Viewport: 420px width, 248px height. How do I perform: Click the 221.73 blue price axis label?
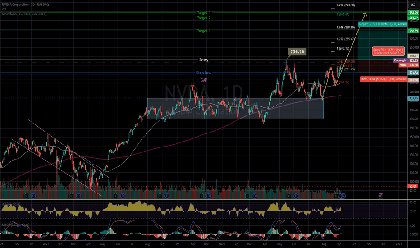[x=413, y=73]
